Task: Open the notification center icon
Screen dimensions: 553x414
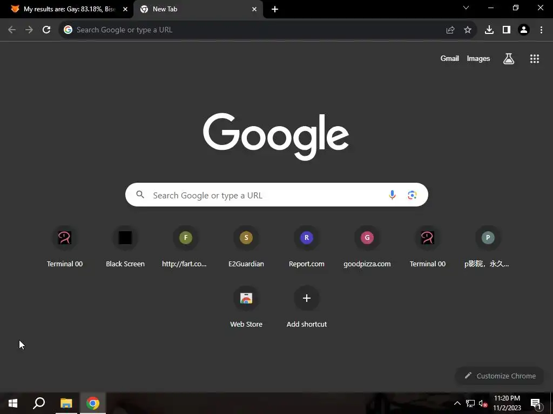Action: coord(536,403)
